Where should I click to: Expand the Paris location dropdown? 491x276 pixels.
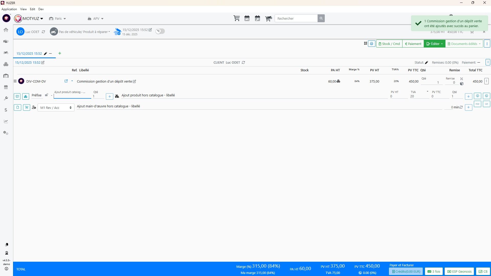pyautogui.click(x=58, y=19)
